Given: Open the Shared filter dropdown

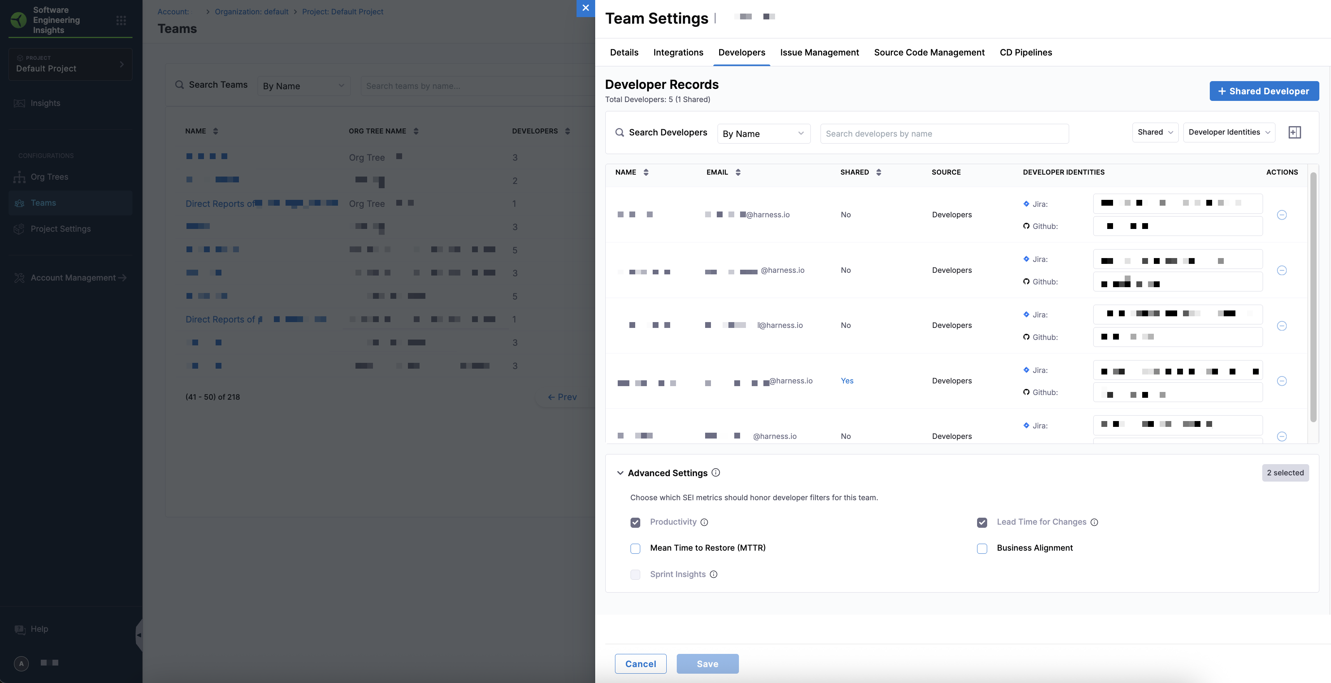Looking at the screenshot, I should point(1155,132).
